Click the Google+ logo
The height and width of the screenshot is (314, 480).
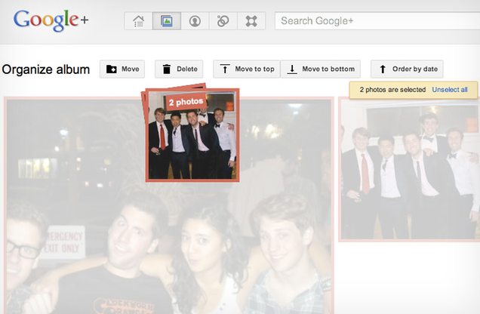tap(51, 20)
